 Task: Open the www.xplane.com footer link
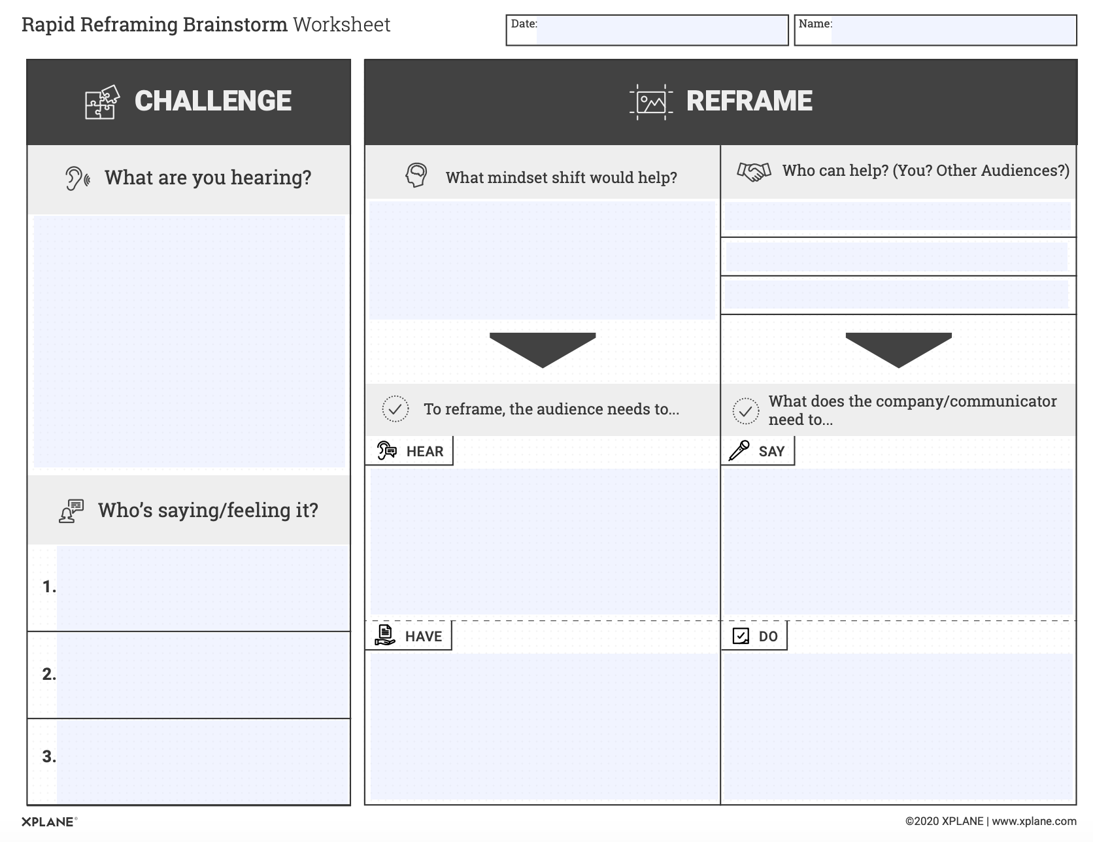[1034, 821]
